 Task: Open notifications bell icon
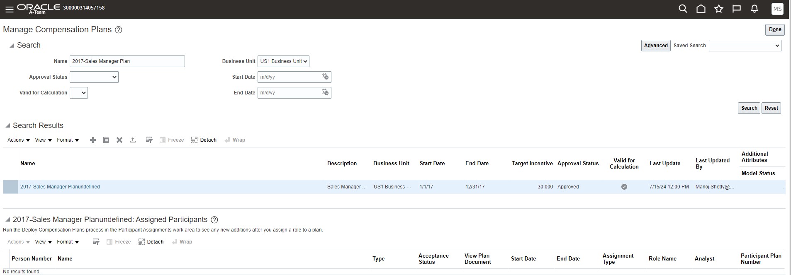[x=754, y=9]
